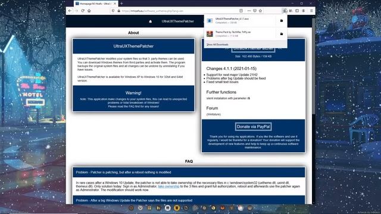Click the page URL in address bar
This screenshot has height=214, width=381.
coord(152,11)
